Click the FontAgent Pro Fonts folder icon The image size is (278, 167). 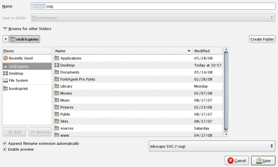click(57, 79)
